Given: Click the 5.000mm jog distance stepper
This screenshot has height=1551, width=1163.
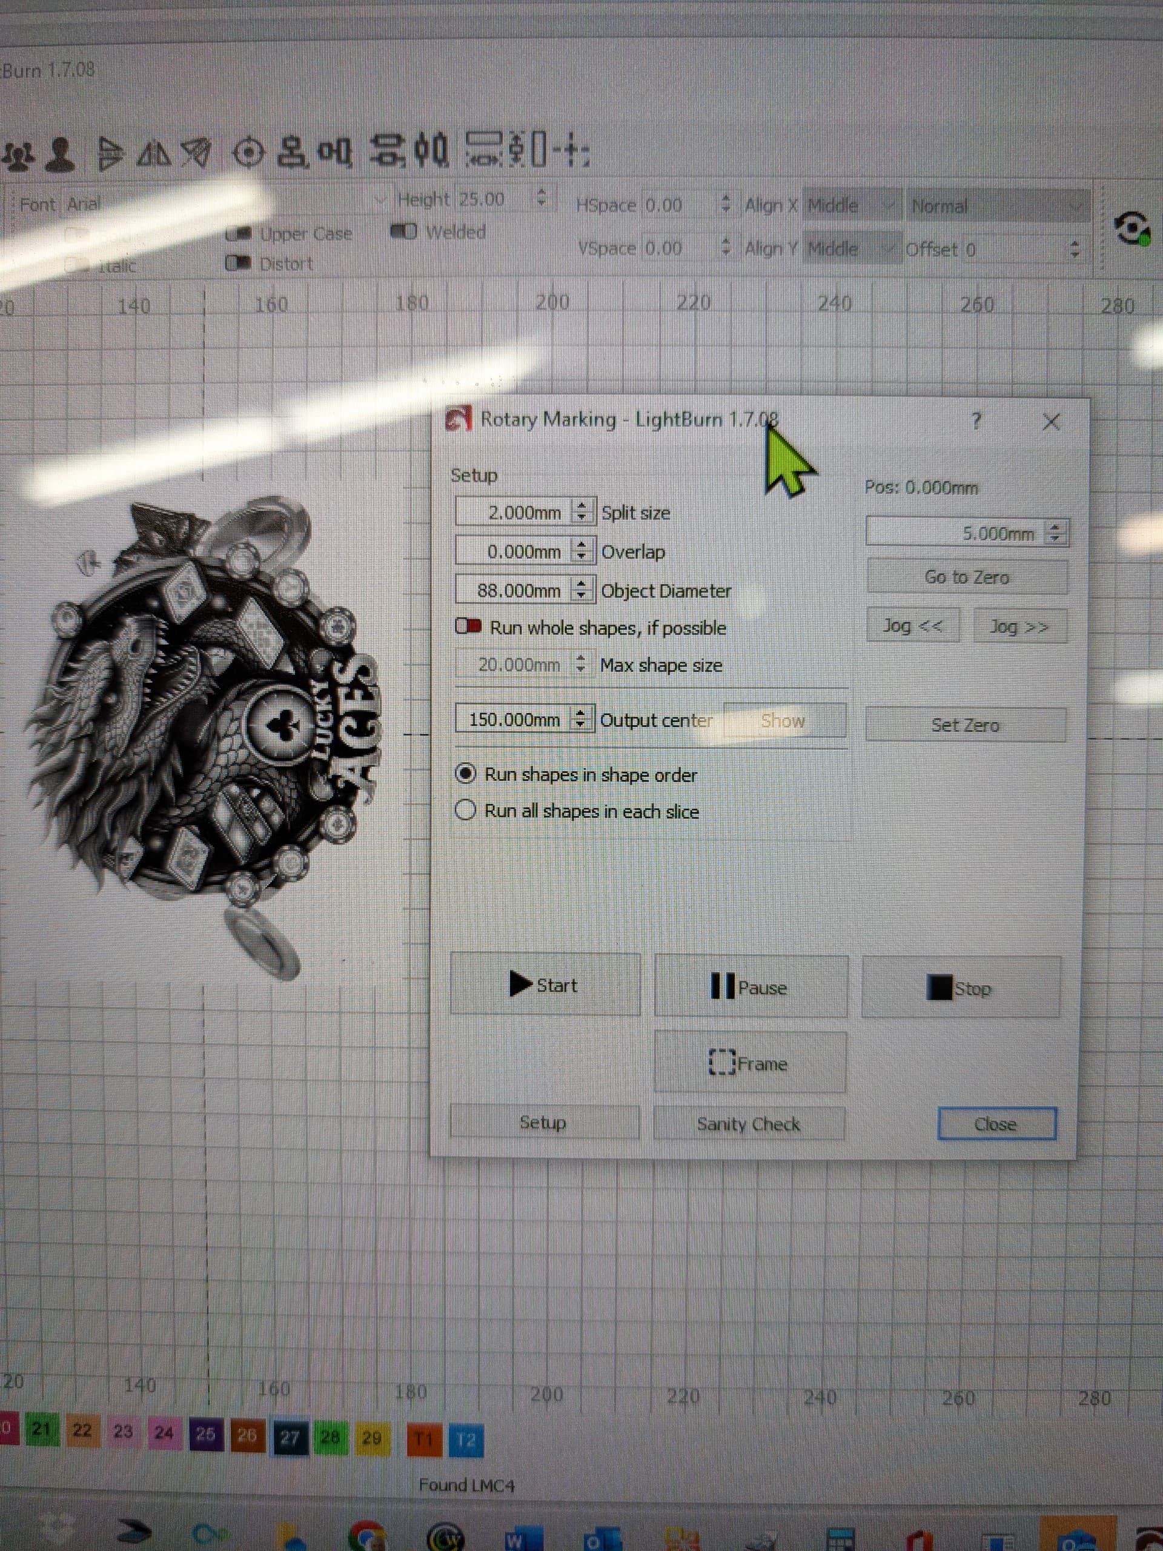Looking at the screenshot, I should 1055,533.
